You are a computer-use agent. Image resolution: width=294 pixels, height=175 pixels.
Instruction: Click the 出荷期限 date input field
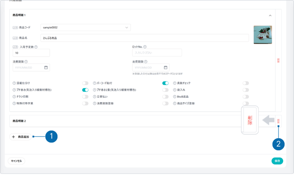[151, 68]
